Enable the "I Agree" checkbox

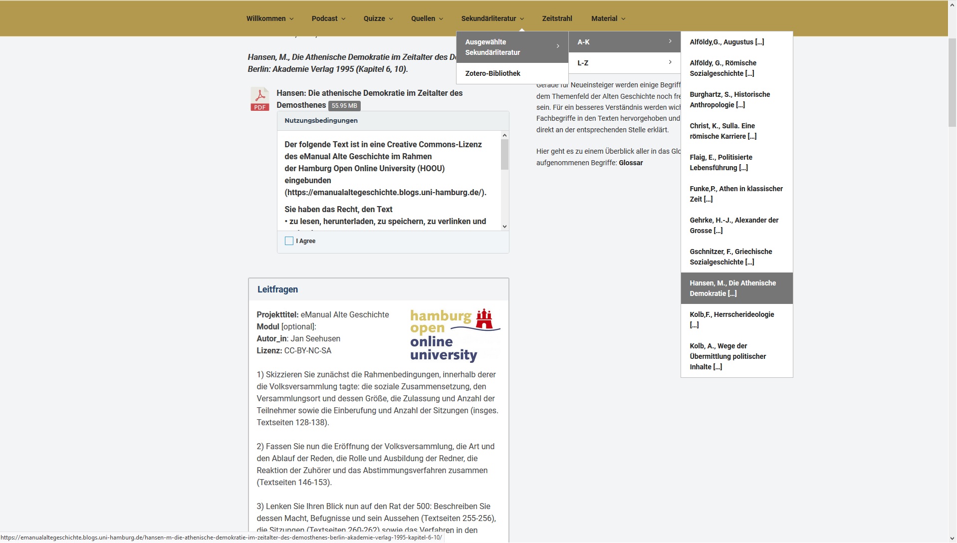click(x=289, y=241)
